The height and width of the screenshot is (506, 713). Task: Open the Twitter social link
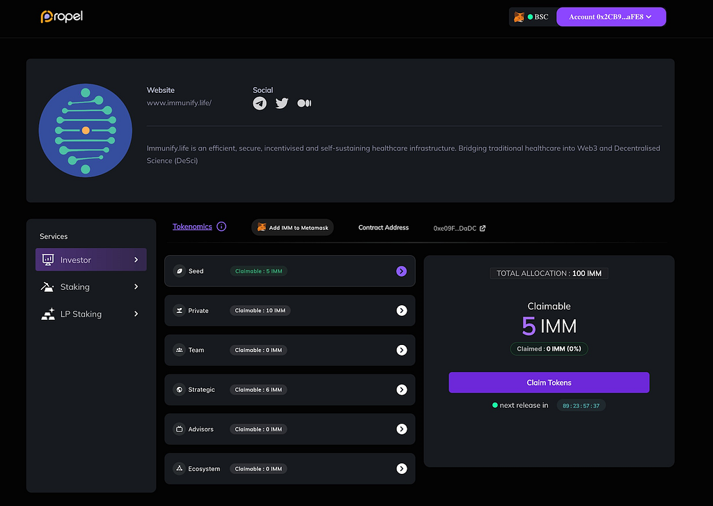click(x=282, y=103)
